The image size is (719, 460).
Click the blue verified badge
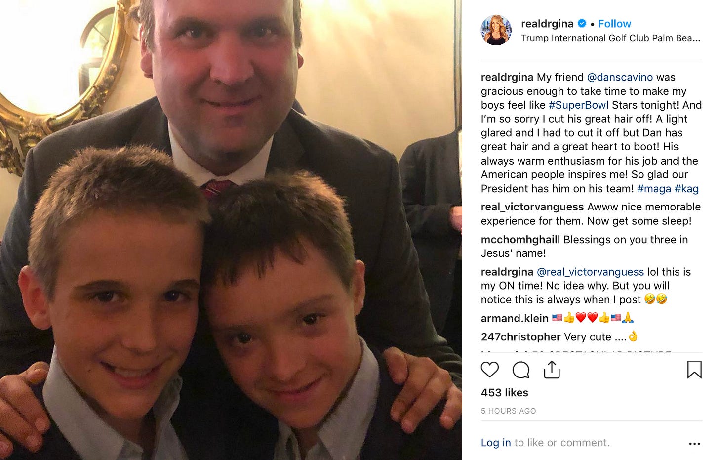582,23
